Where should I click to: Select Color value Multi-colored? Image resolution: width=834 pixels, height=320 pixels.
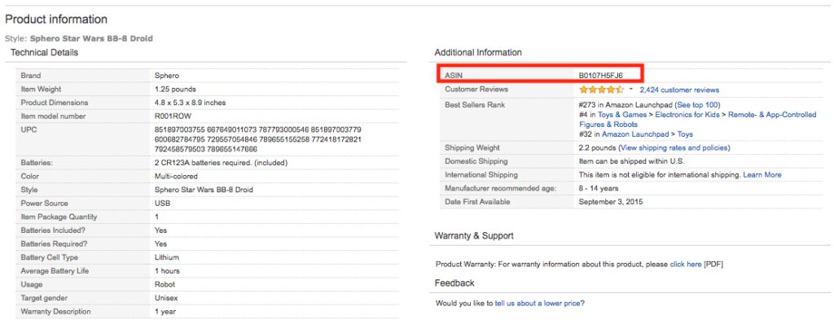click(176, 176)
